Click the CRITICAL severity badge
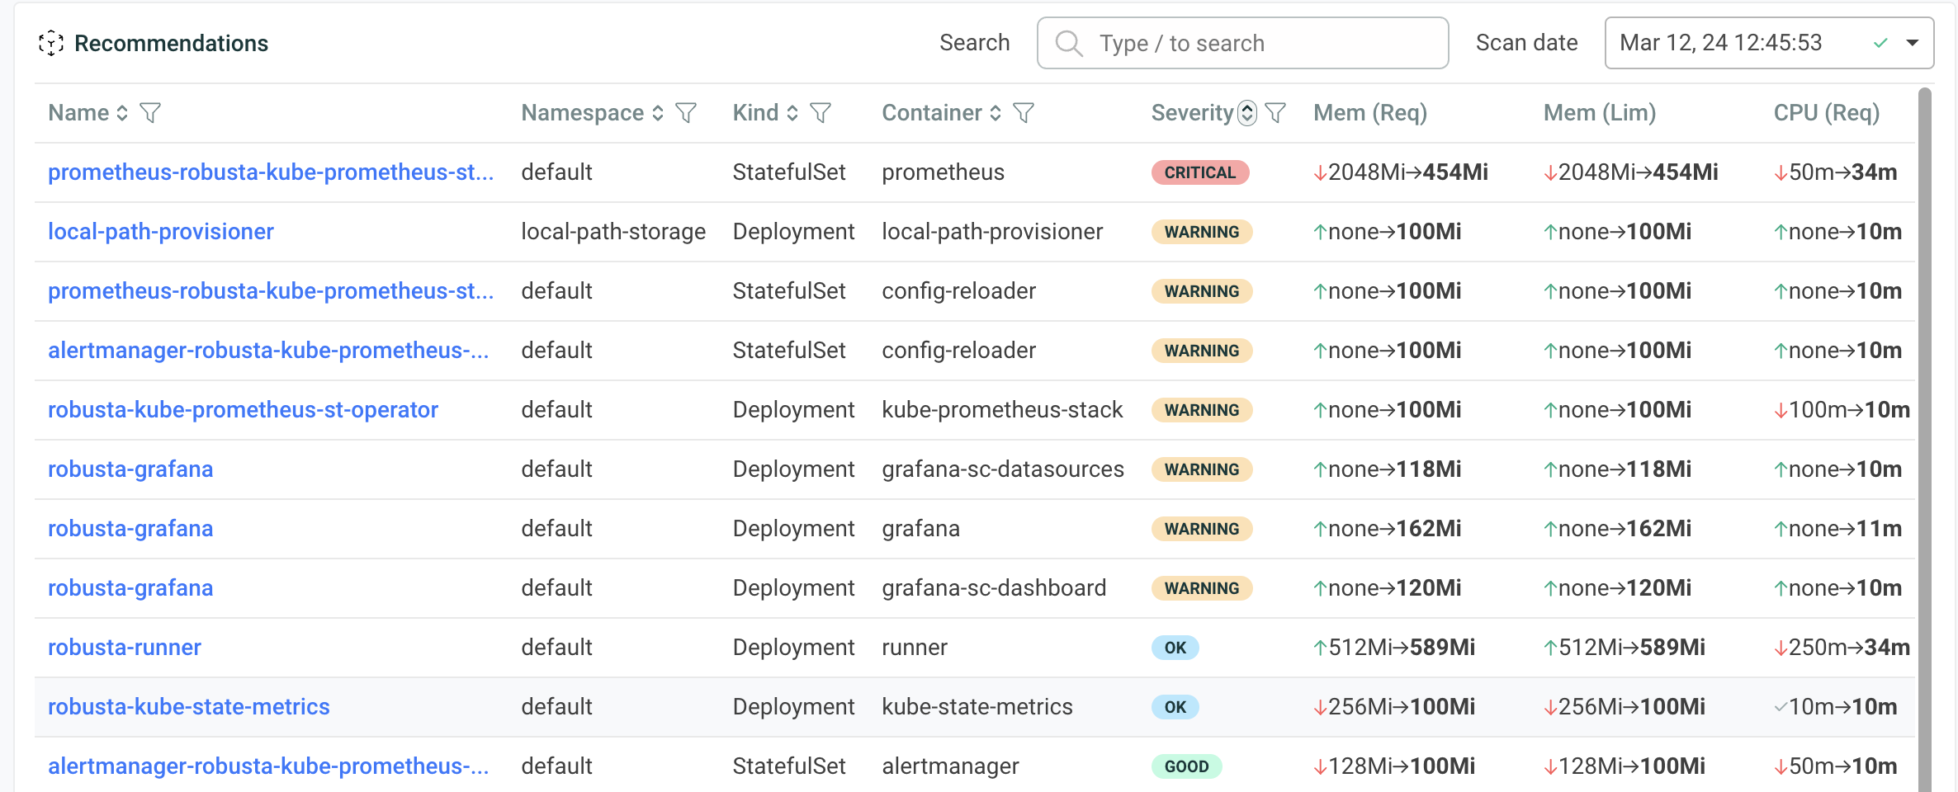The width and height of the screenshot is (1958, 792). click(1200, 172)
